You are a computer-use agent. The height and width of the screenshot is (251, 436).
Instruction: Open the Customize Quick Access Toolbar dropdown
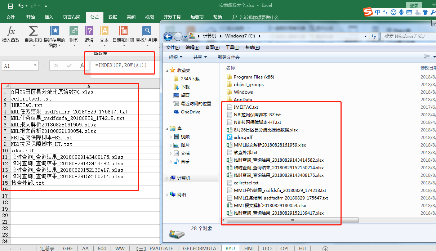pyautogui.click(x=46, y=6)
